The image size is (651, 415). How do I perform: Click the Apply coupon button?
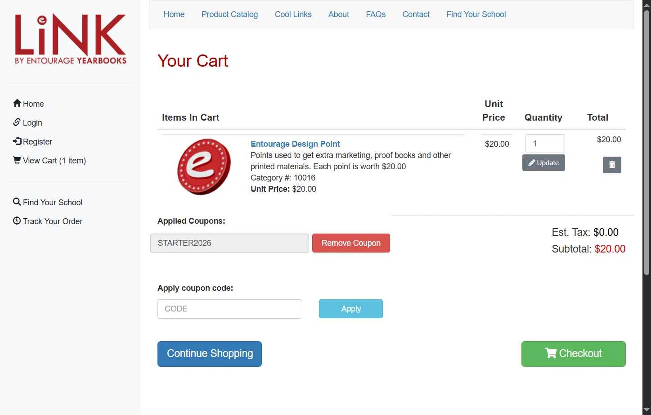[351, 309]
